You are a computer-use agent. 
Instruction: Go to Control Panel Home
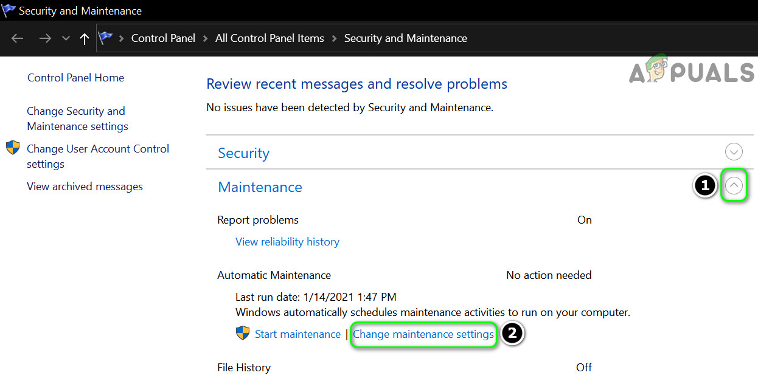coord(75,78)
